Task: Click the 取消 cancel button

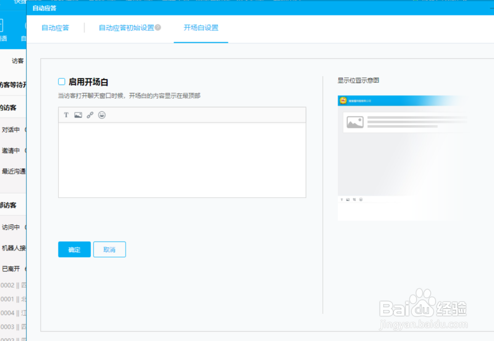Action: coord(109,249)
